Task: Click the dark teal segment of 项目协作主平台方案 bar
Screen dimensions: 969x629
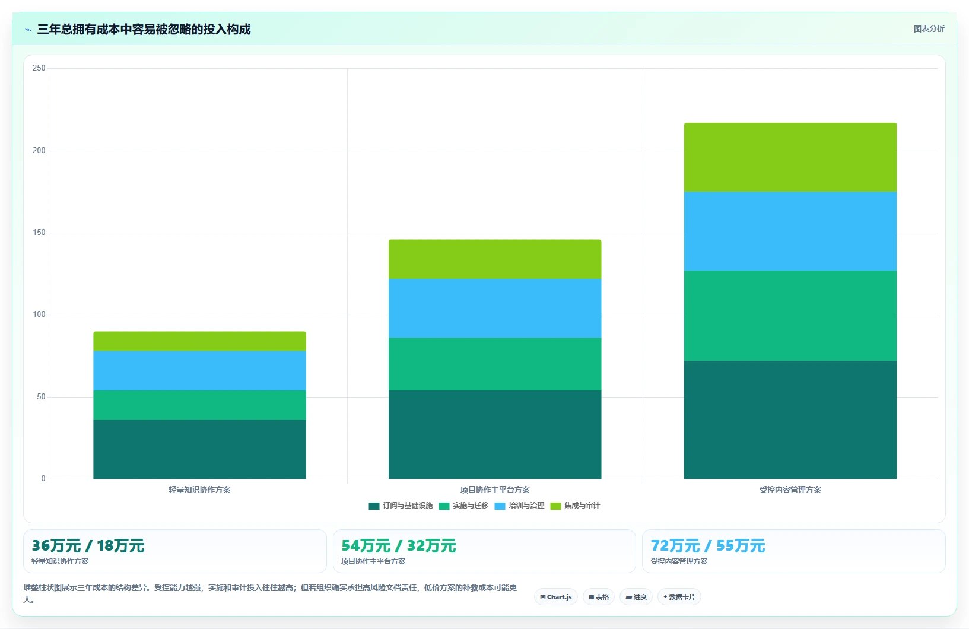Action: 495,434
